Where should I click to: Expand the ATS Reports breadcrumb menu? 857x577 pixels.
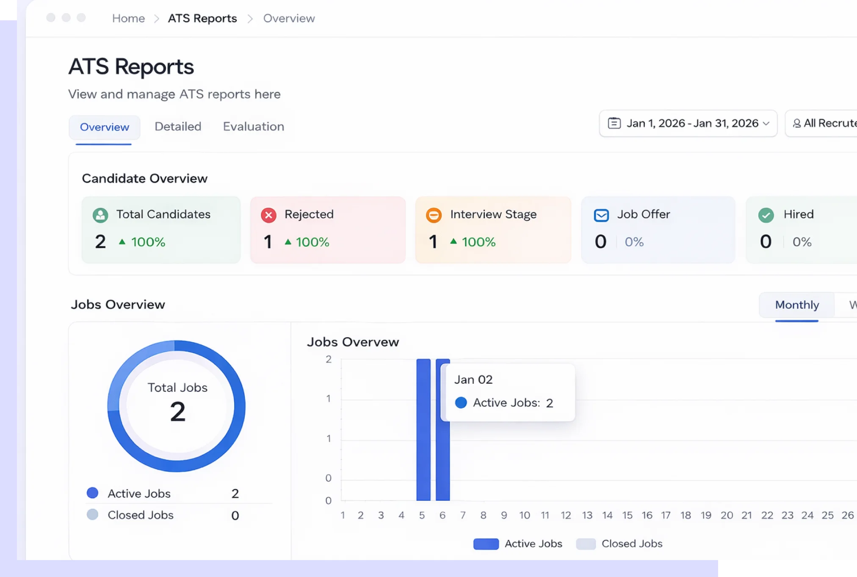[202, 18]
